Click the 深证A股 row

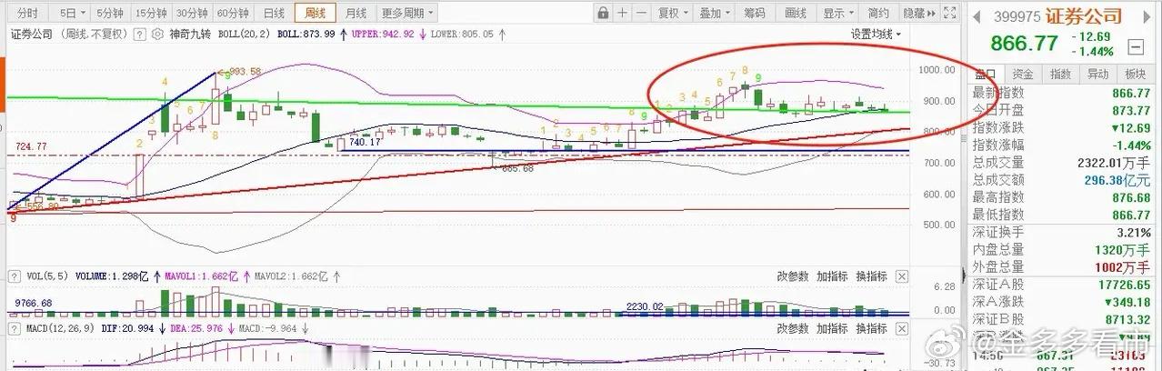click(x=1062, y=284)
